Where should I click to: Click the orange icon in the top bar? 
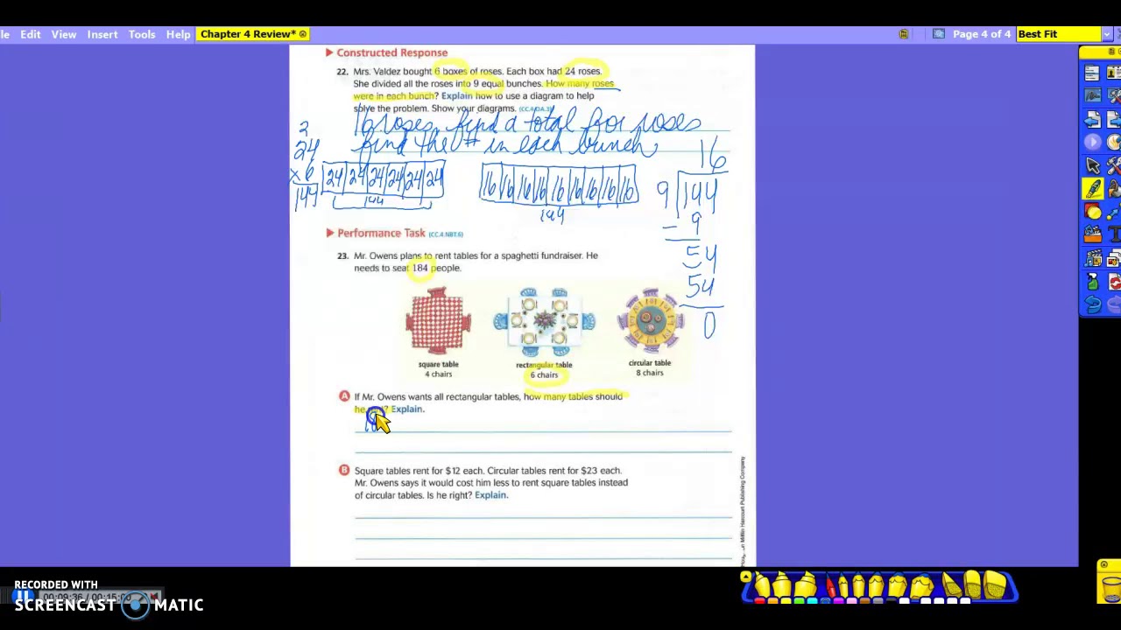pos(904,34)
